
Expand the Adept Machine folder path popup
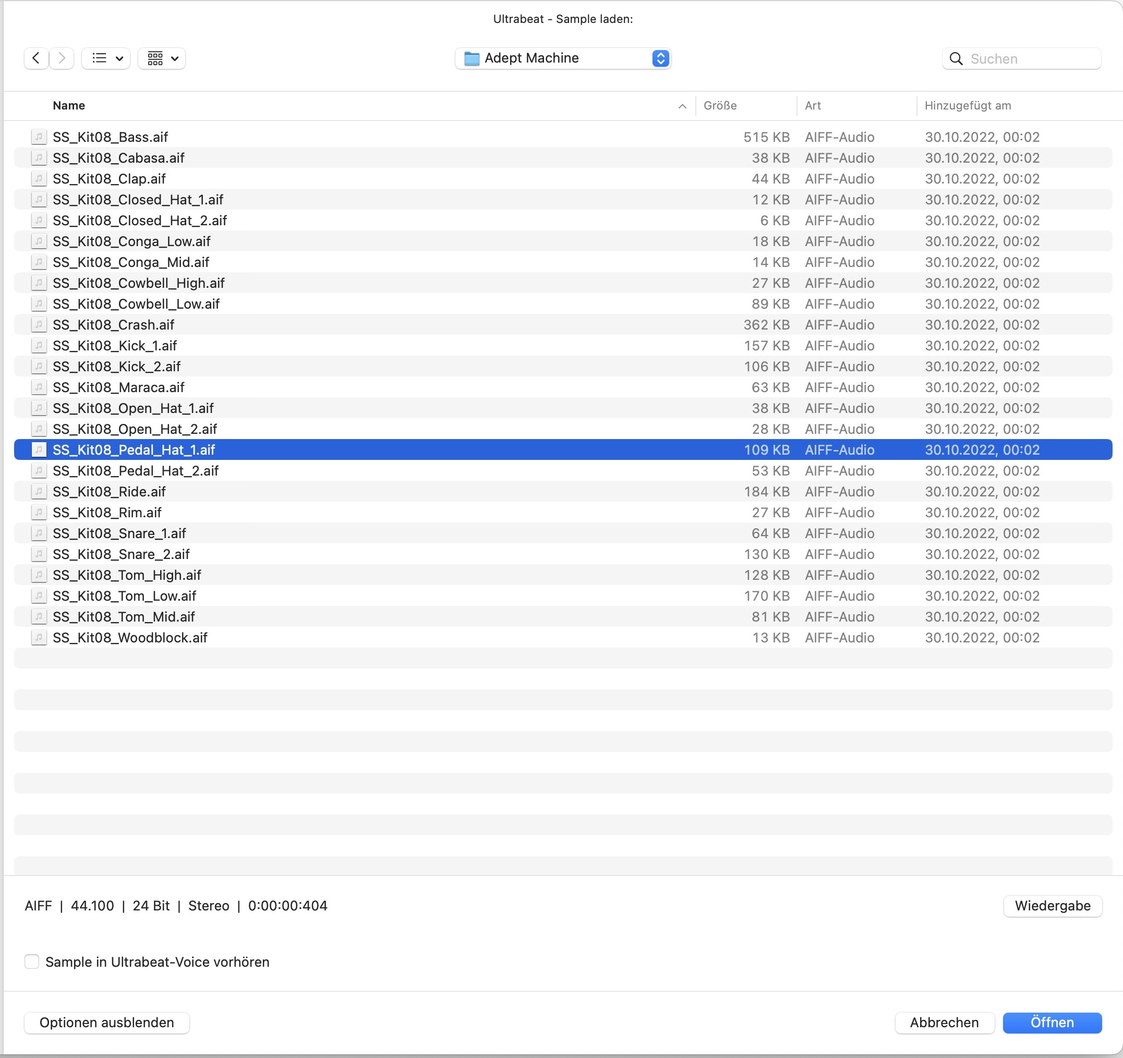click(660, 58)
